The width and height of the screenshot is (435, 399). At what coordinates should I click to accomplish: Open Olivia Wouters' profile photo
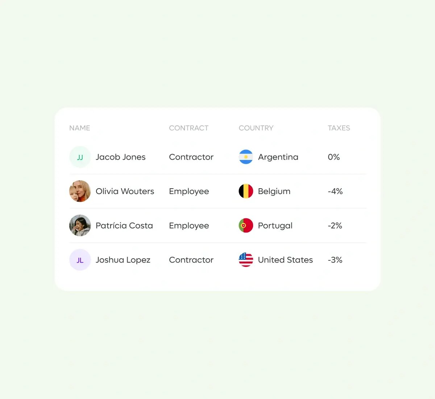coord(80,191)
